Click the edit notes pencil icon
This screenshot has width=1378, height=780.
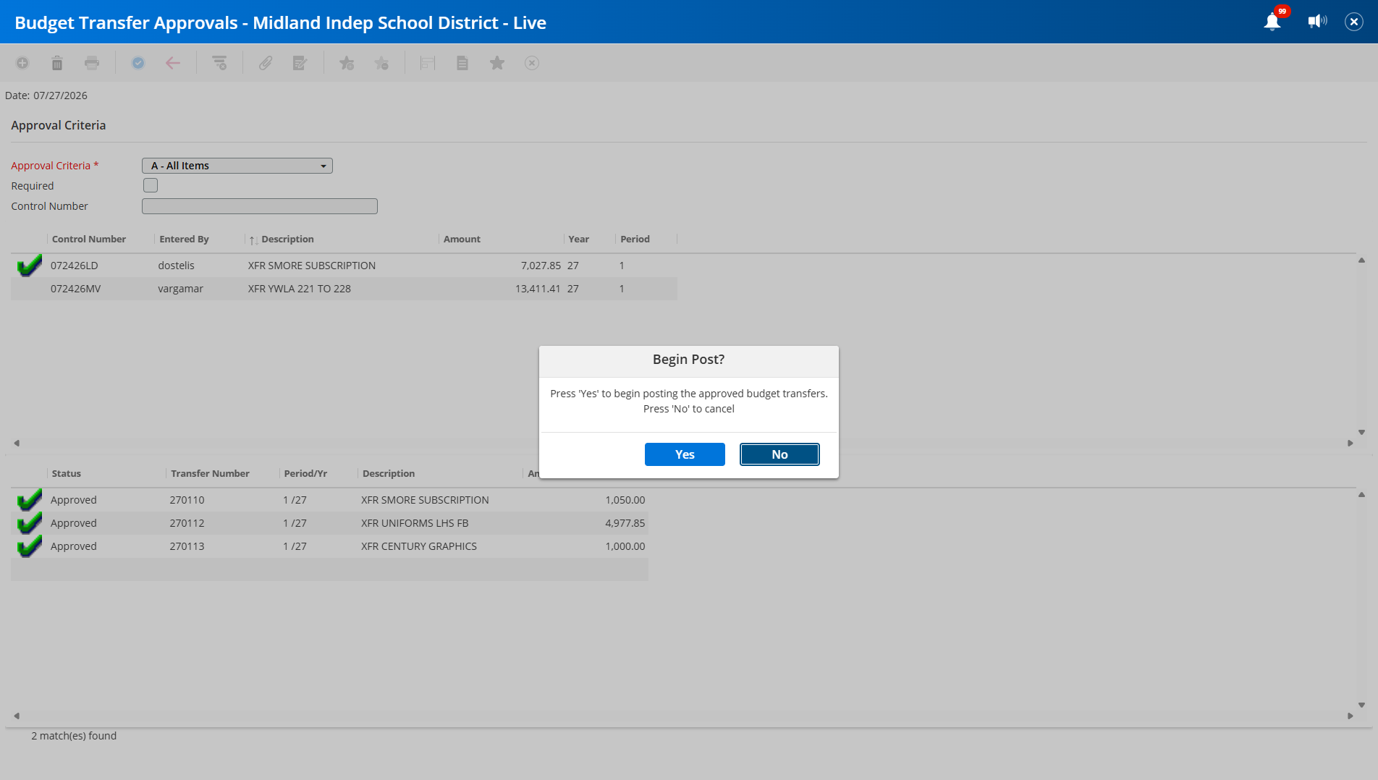300,63
